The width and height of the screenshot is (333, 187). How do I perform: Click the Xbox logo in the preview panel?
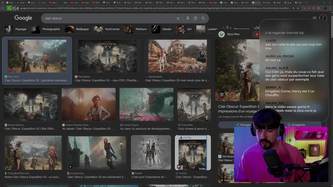coord(222,34)
